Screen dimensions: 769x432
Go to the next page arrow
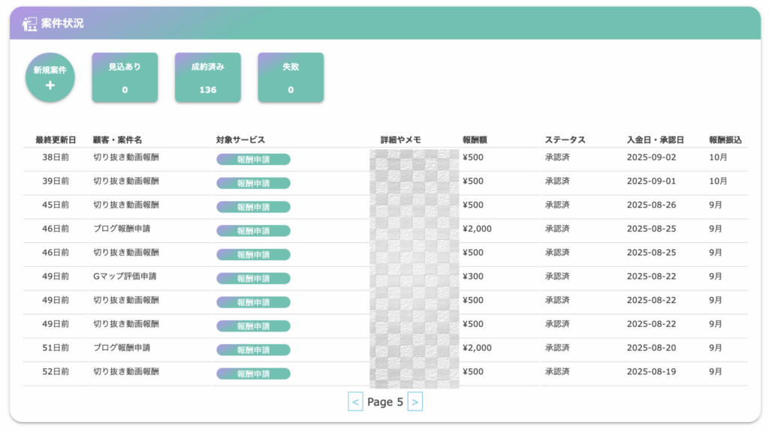[415, 402]
